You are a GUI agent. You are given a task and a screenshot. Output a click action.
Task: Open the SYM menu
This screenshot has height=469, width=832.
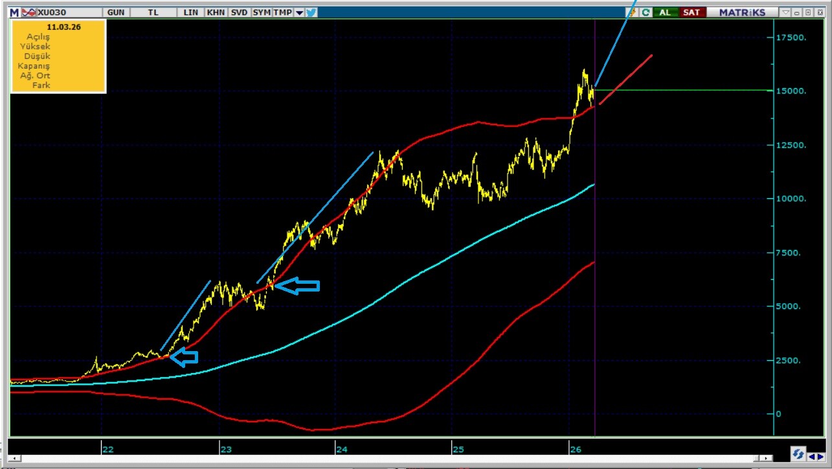262,12
